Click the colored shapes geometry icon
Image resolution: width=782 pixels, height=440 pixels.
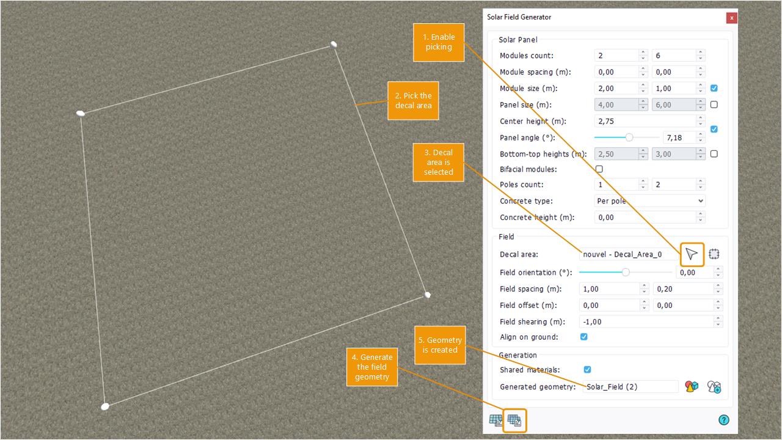coord(692,386)
